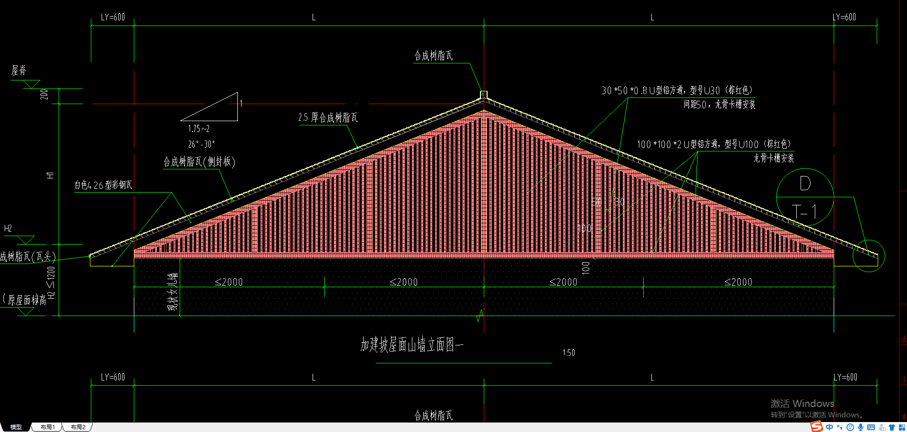
Task: Click the Sogou input method logo
Action: [817, 427]
